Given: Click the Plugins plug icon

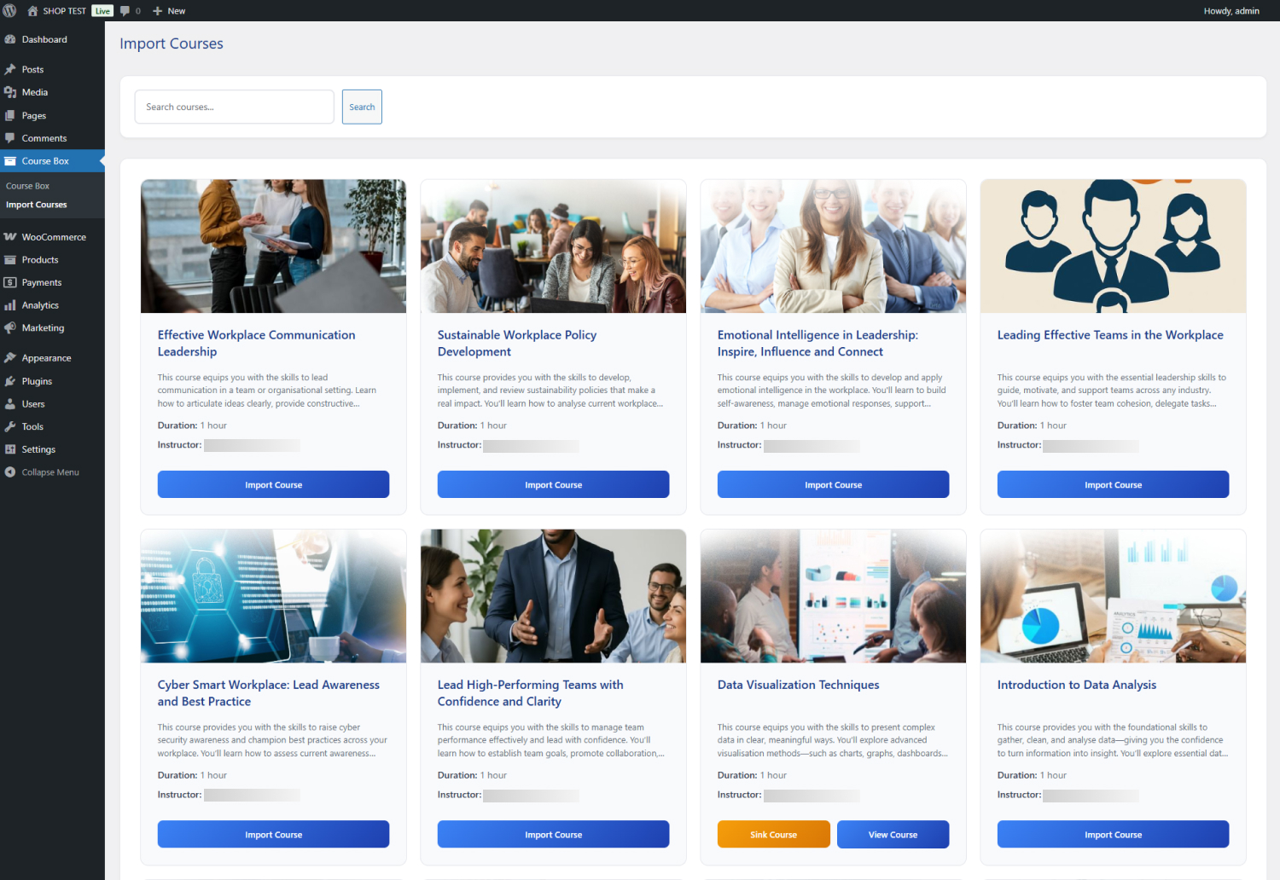Looking at the screenshot, I should click(x=10, y=381).
